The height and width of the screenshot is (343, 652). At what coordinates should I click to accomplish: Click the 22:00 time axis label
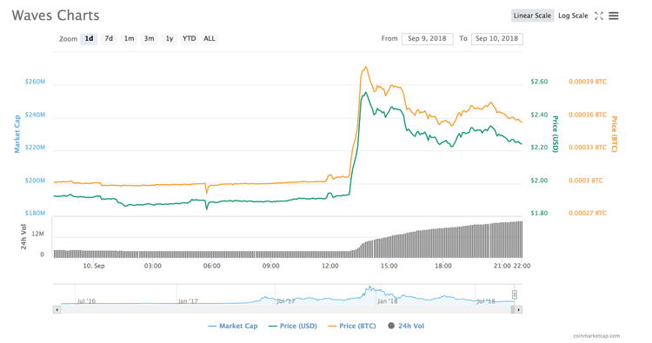tap(522, 266)
